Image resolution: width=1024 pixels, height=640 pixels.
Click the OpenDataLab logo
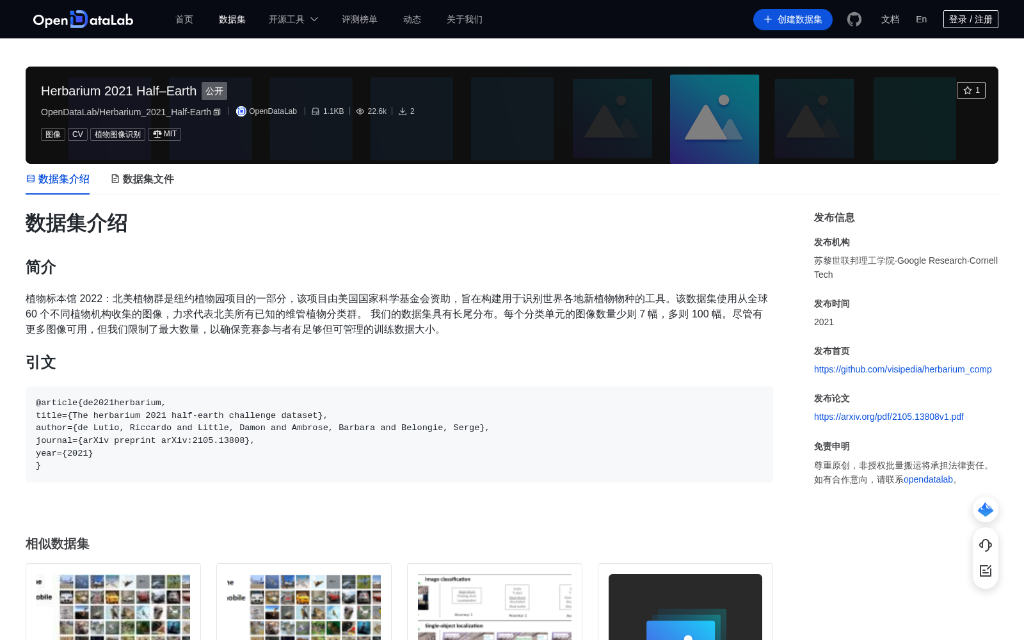pyautogui.click(x=83, y=19)
